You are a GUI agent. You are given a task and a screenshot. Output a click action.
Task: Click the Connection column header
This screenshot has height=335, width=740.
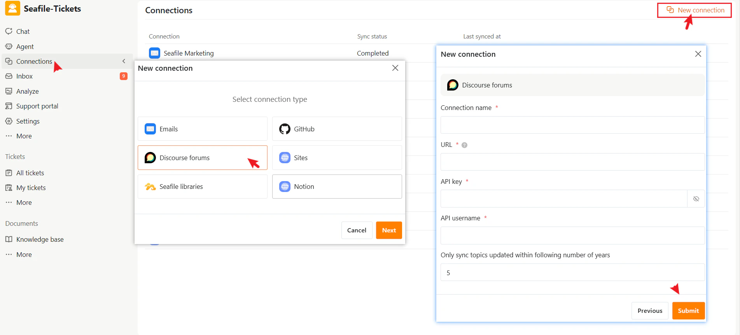point(164,37)
